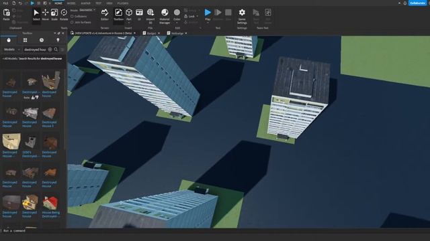Image resolution: width=430 pixels, height=241 pixels.
Task: Open the Toolbox Inventory grid tab
Action: (x=26, y=40)
